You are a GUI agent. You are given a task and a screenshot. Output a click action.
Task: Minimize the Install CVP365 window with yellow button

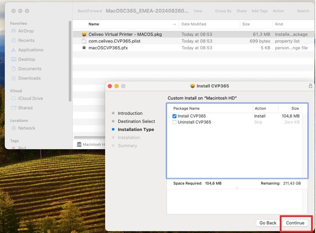[x=117, y=86]
